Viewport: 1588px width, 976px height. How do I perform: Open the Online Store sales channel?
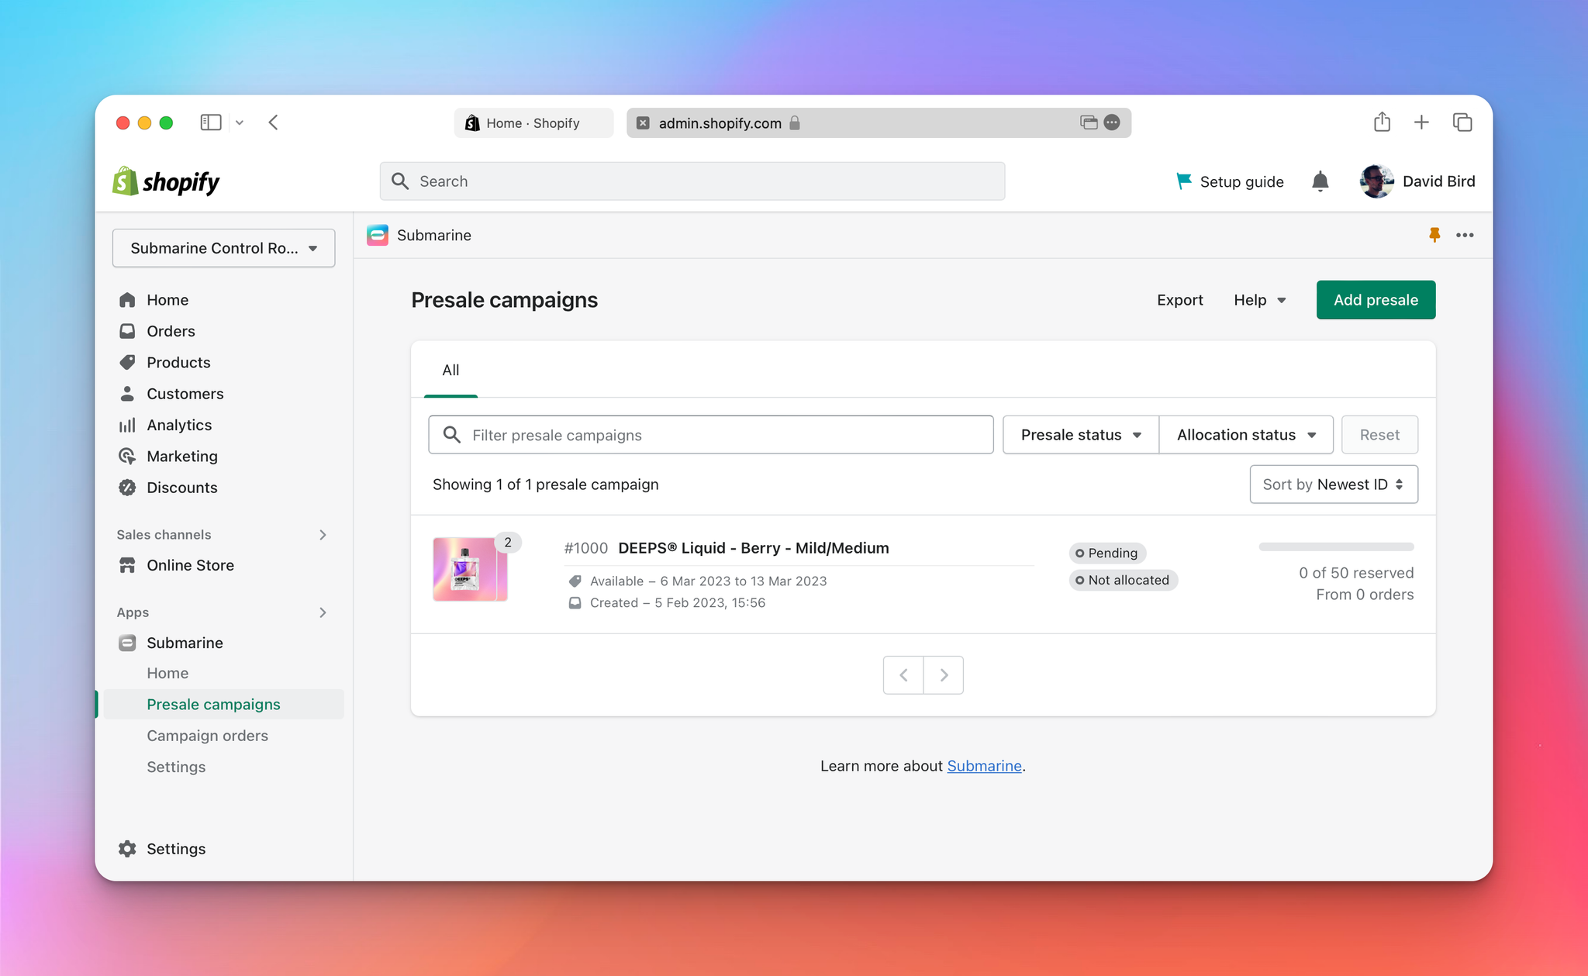click(x=190, y=565)
